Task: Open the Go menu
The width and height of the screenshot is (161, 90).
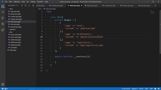Action: [28, 2]
